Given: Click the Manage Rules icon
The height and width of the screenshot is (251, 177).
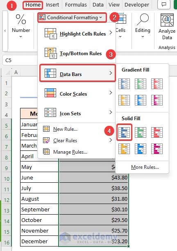Looking at the screenshot, I should pyautogui.click(x=46, y=152).
